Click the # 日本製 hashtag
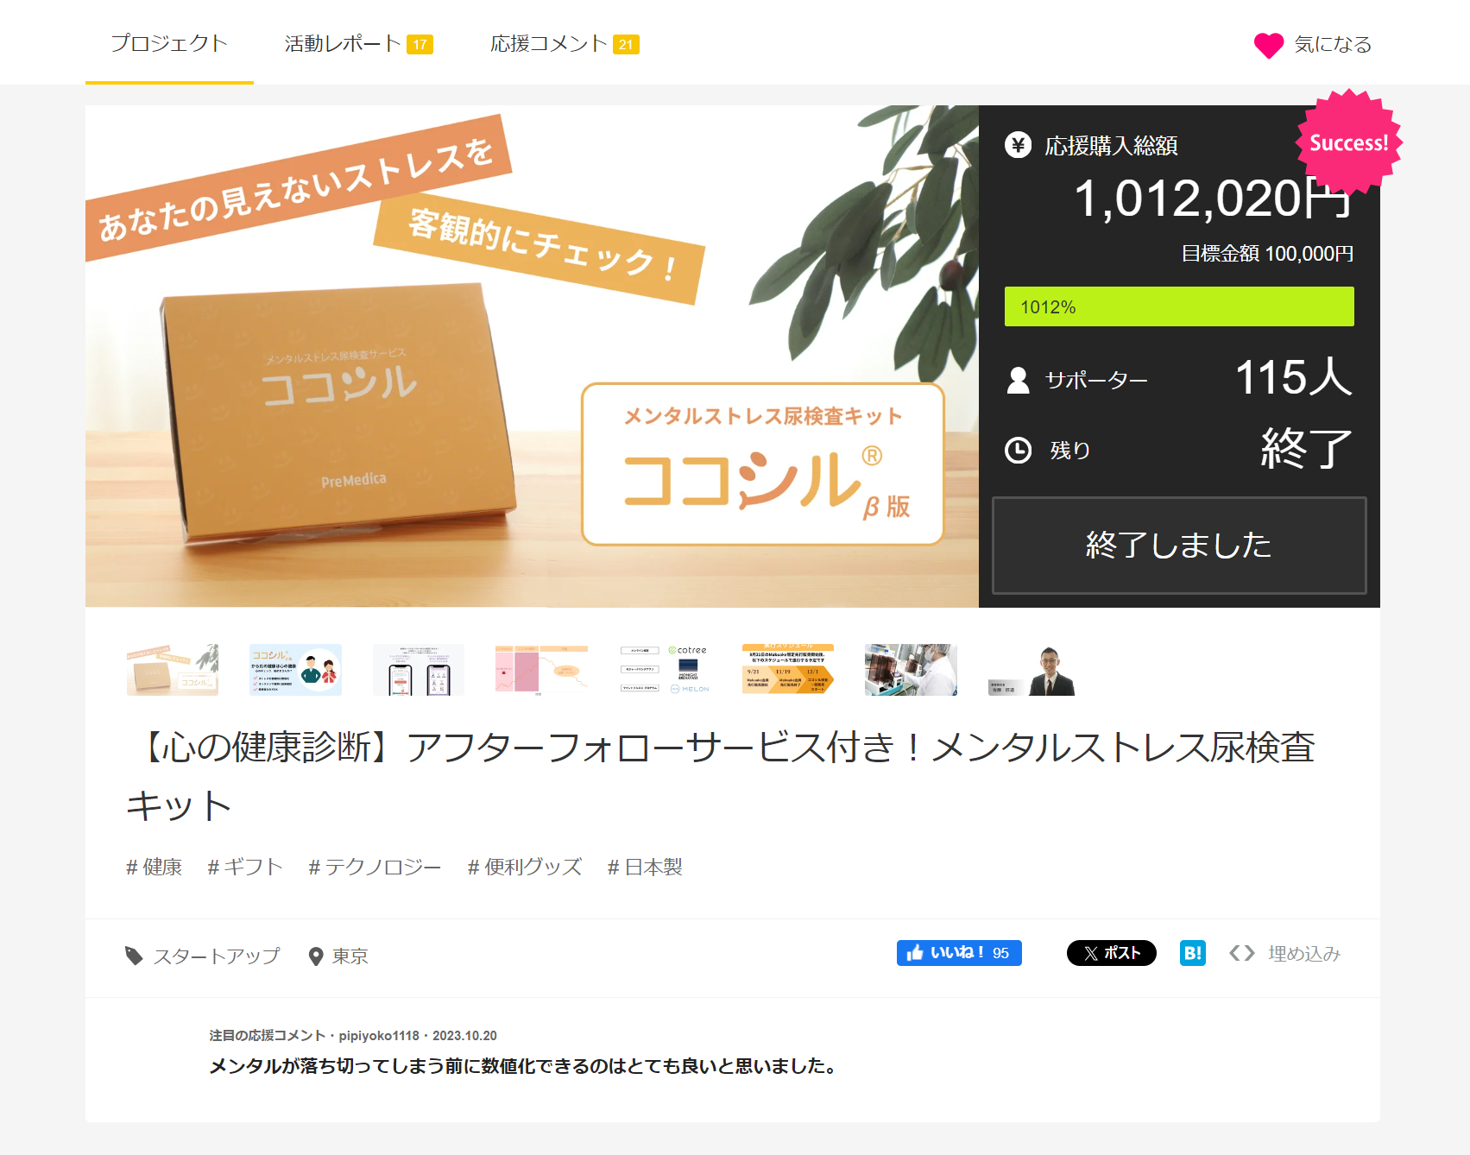This screenshot has width=1470, height=1155. pos(645,867)
